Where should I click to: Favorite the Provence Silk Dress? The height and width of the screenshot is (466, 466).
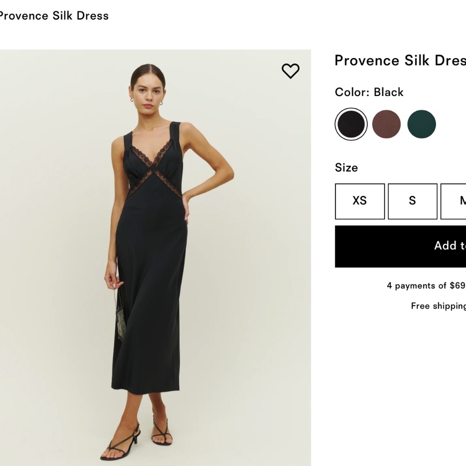(x=291, y=70)
